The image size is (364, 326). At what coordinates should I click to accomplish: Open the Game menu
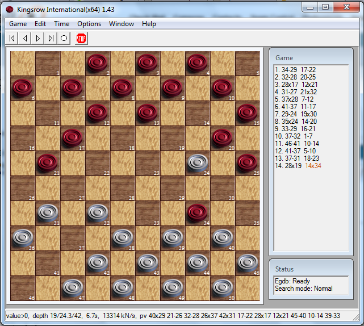coord(18,24)
